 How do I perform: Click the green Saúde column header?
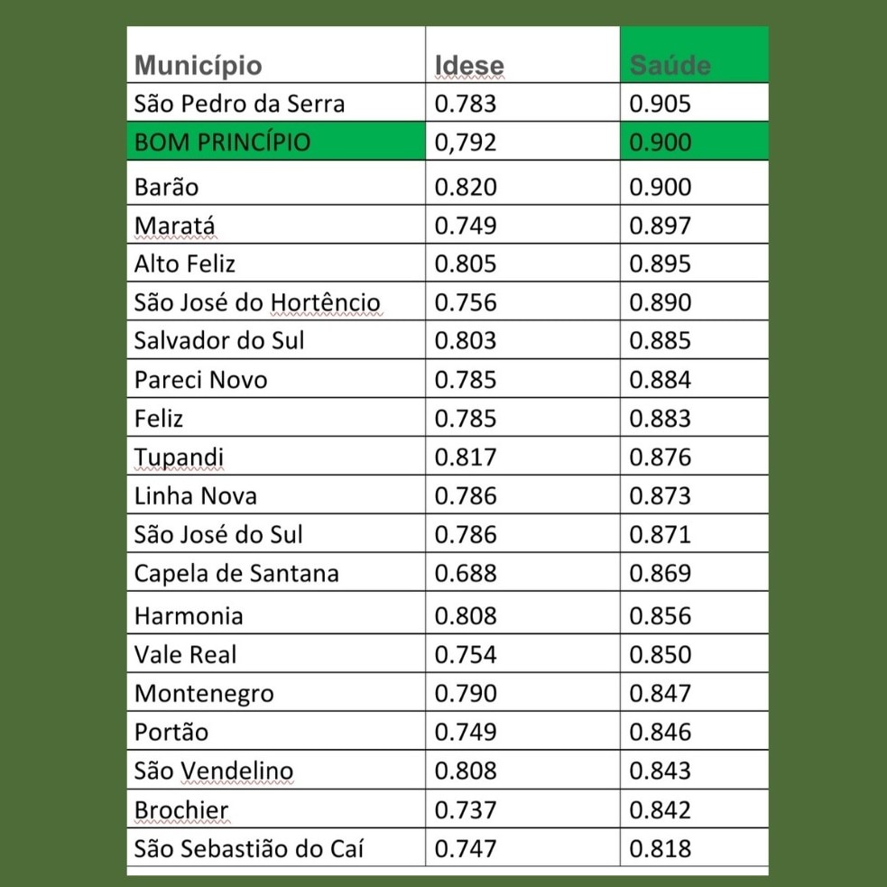pyautogui.click(x=670, y=65)
